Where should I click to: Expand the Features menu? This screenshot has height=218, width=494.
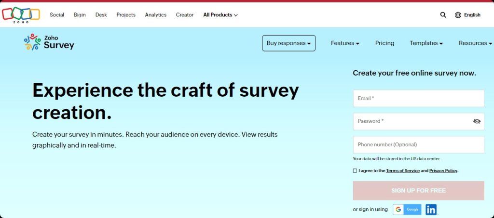(x=345, y=43)
